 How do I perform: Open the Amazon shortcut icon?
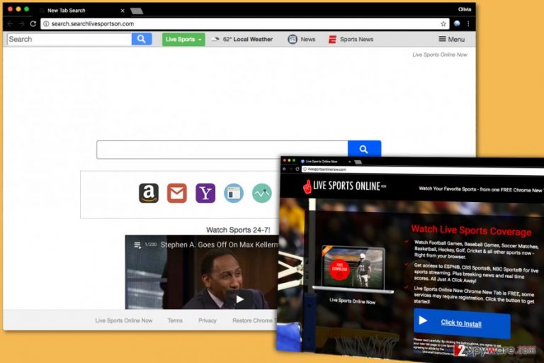(x=149, y=193)
